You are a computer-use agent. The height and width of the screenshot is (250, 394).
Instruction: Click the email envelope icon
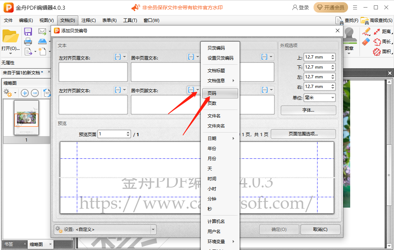42,31
